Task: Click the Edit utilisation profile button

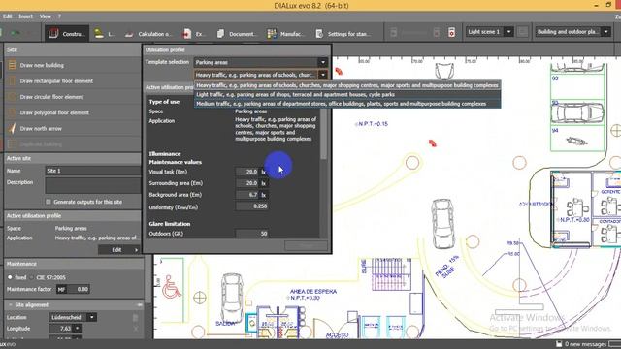Action: point(118,250)
